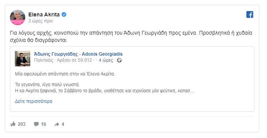Image resolution: width=267 pixels, height=138 pixels.
Task: Click the 16 comments count
Action: pos(44,124)
